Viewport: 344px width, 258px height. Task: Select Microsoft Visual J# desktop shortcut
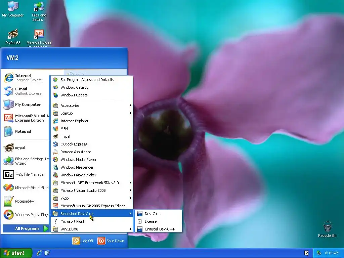pos(39,38)
